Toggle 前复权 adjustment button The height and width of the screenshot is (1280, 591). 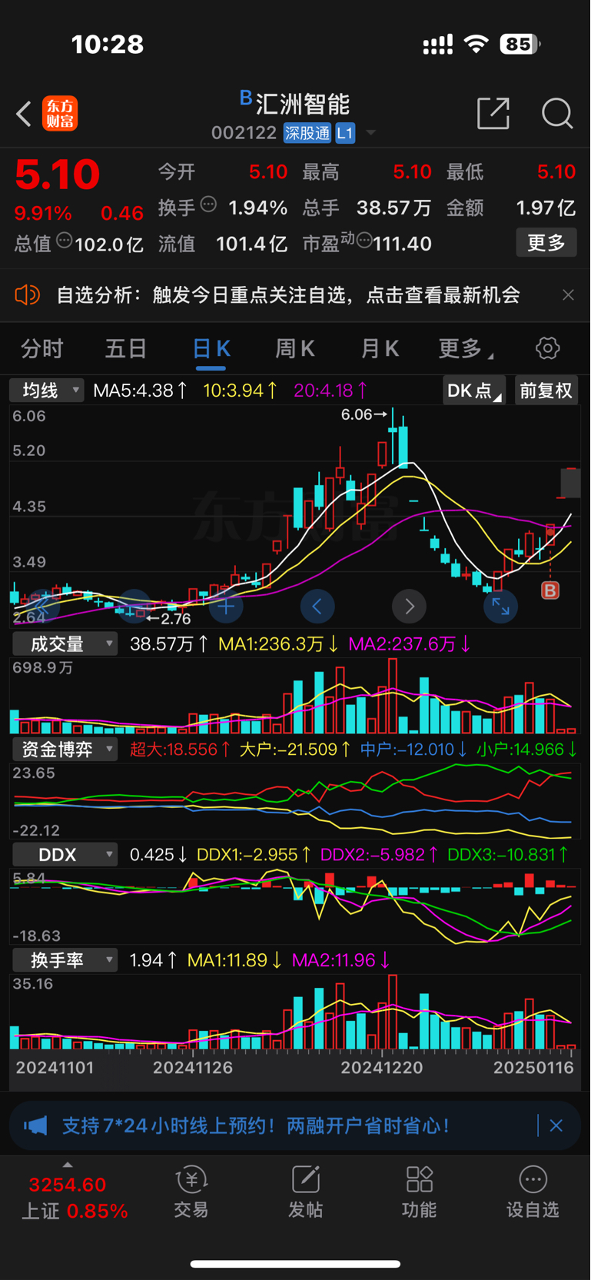click(546, 391)
